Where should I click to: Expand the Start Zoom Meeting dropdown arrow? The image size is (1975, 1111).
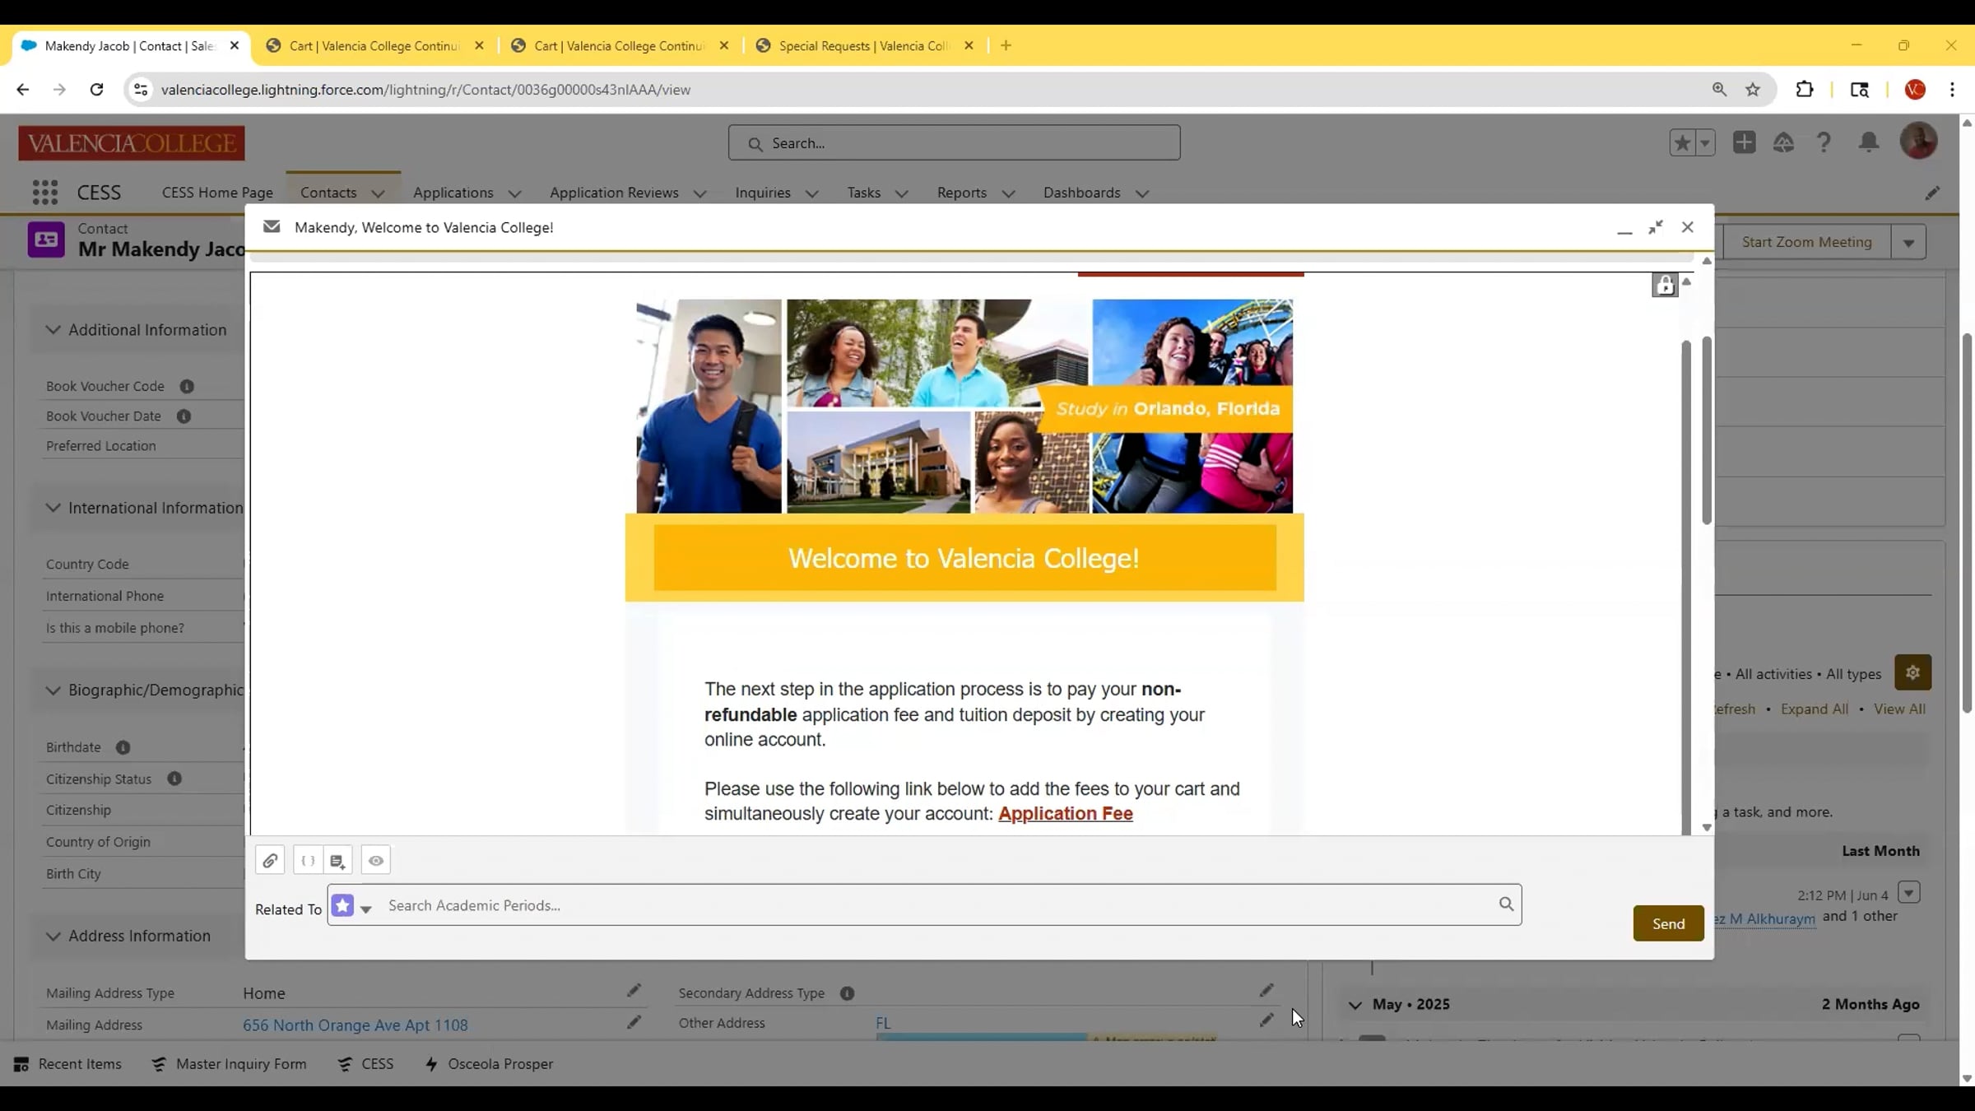click(1908, 243)
